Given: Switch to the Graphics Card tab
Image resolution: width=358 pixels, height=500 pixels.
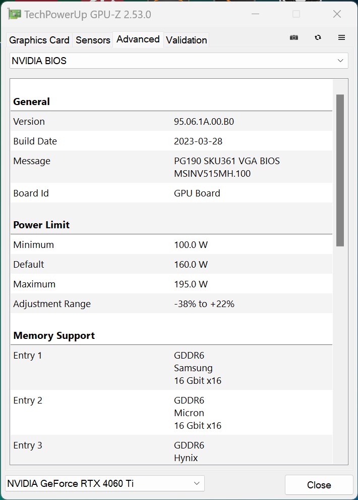Looking at the screenshot, I should click(x=39, y=40).
